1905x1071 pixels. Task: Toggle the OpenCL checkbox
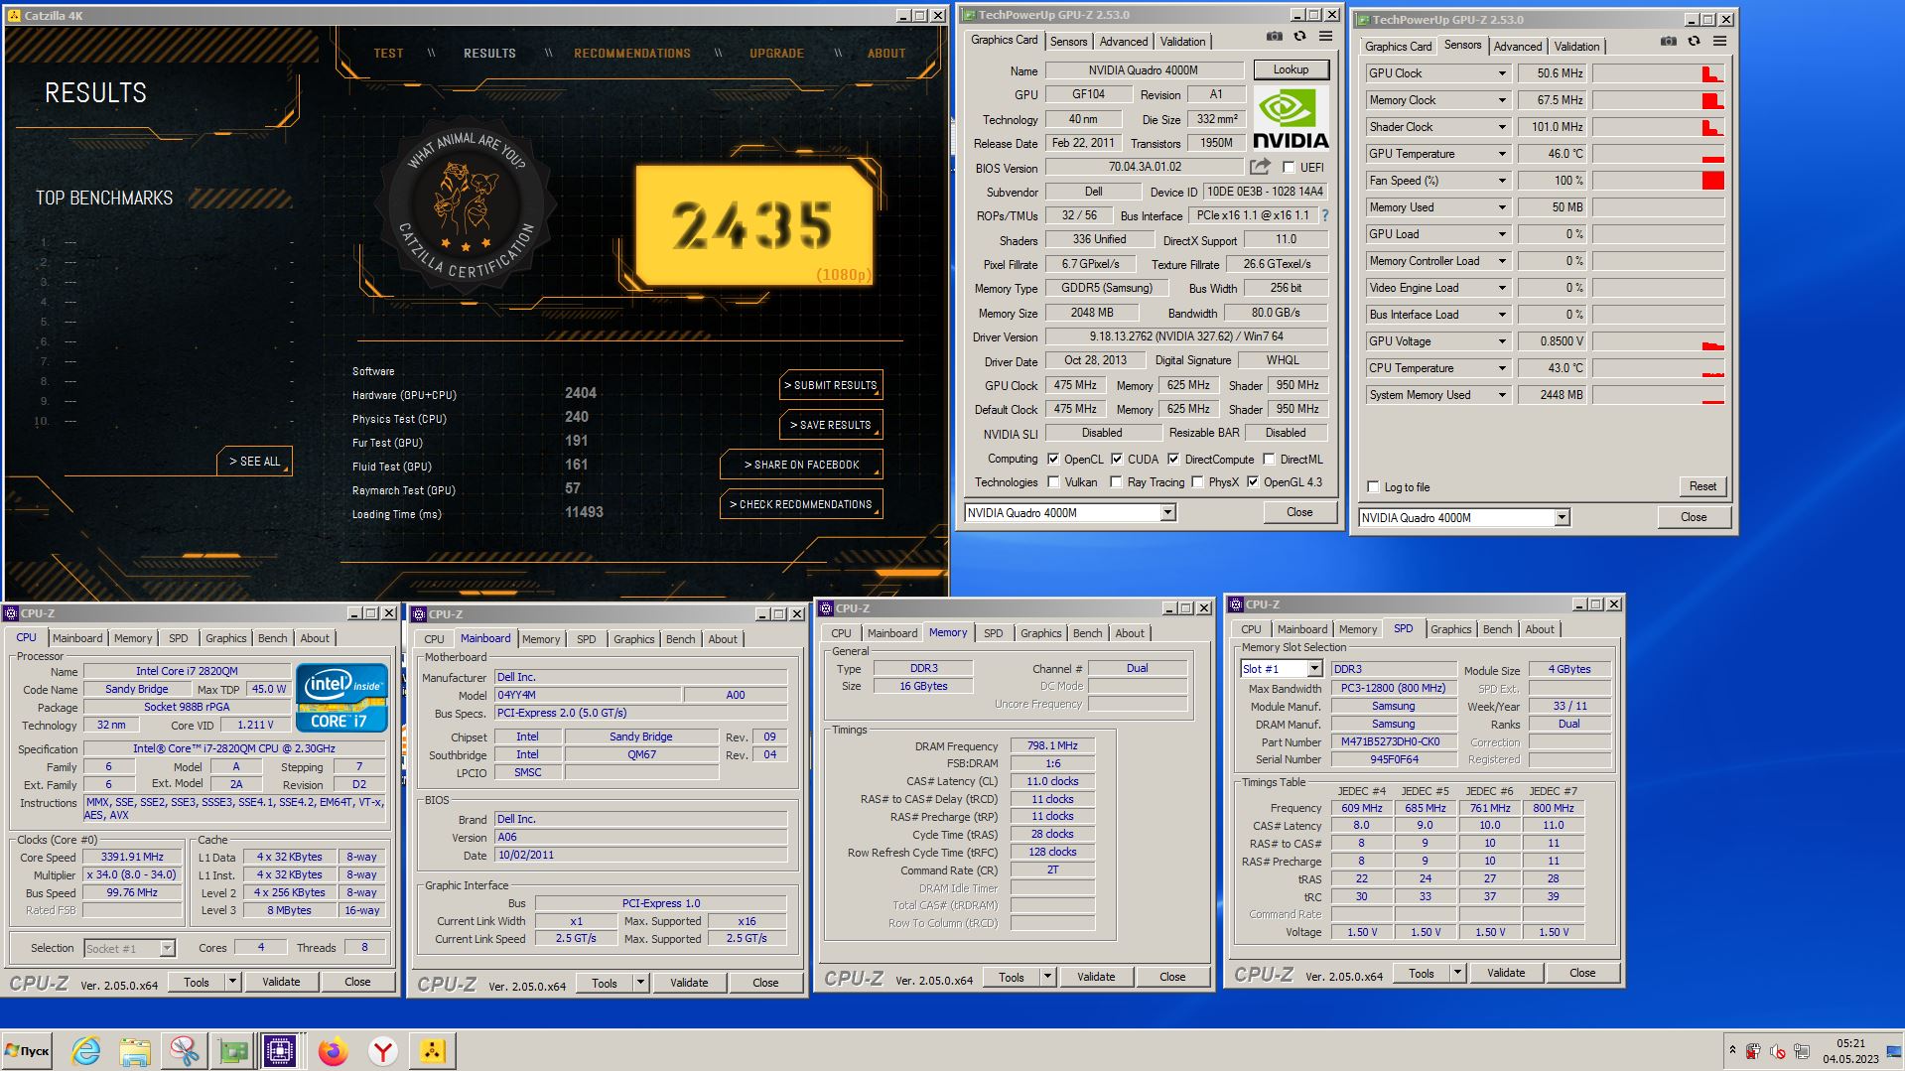coord(1053,459)
